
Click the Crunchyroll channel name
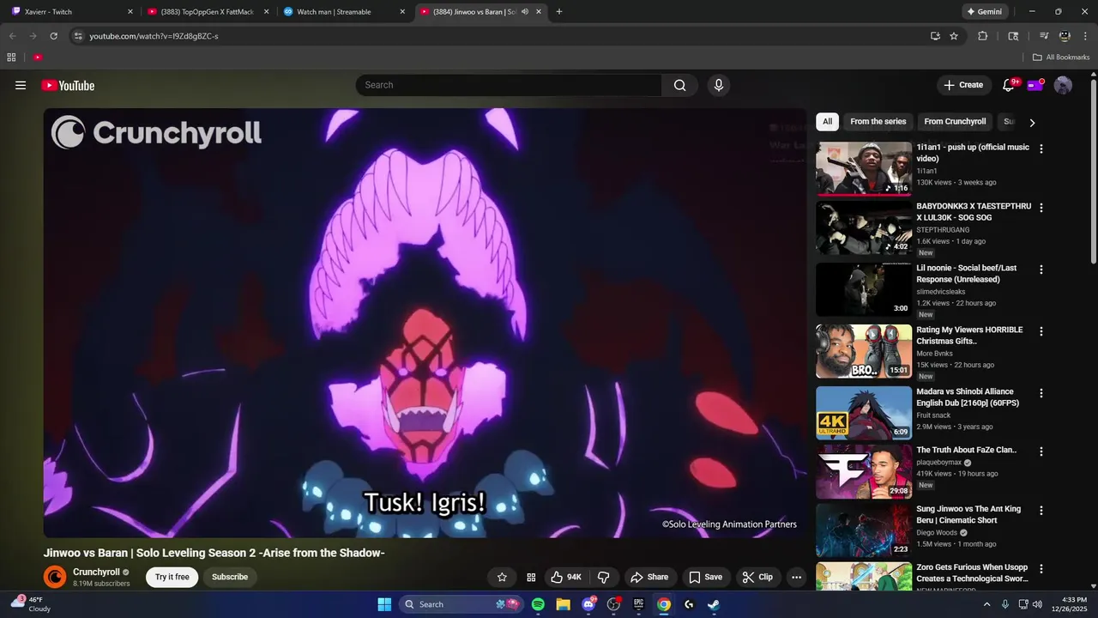[96, 572]
